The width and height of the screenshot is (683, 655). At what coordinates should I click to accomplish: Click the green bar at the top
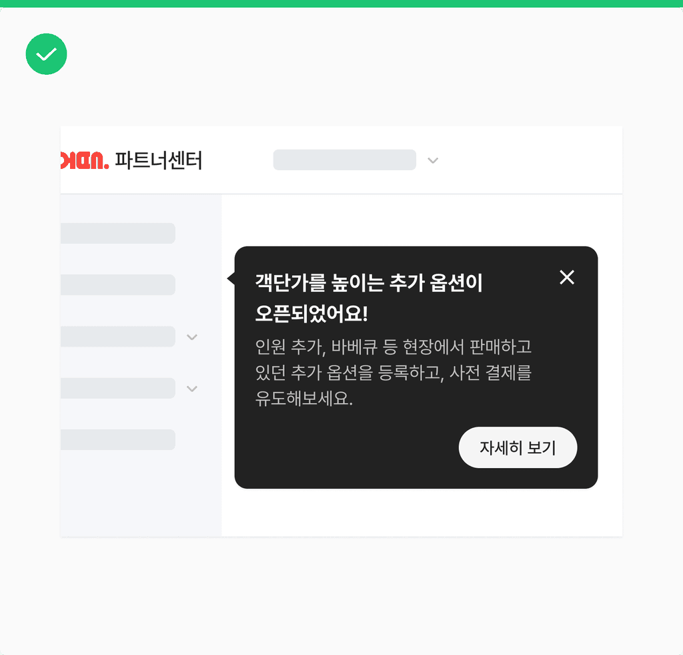pyautogui.click(x=341, y=3)
